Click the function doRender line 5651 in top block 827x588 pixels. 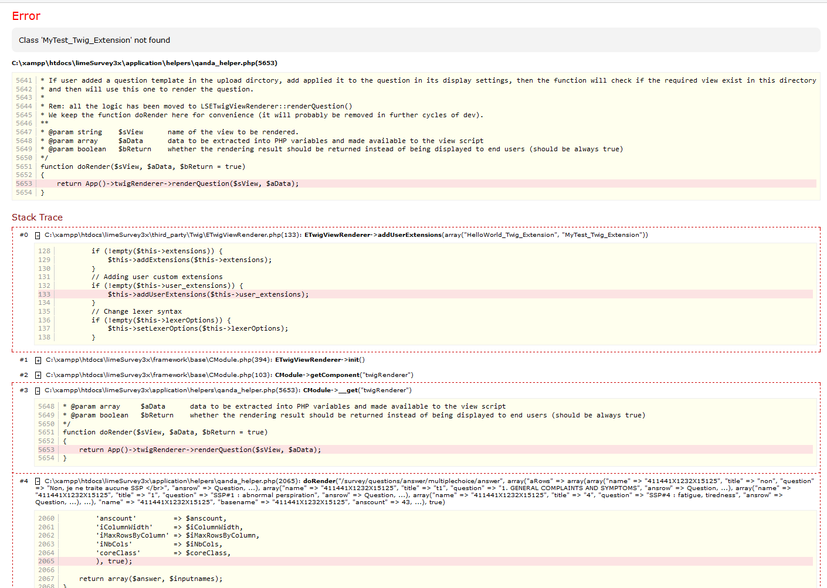tap(143, 166)
